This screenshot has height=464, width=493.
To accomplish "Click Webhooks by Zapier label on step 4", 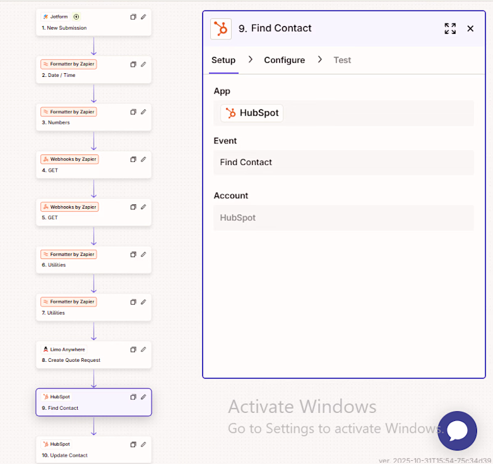I will coord(70,159).
